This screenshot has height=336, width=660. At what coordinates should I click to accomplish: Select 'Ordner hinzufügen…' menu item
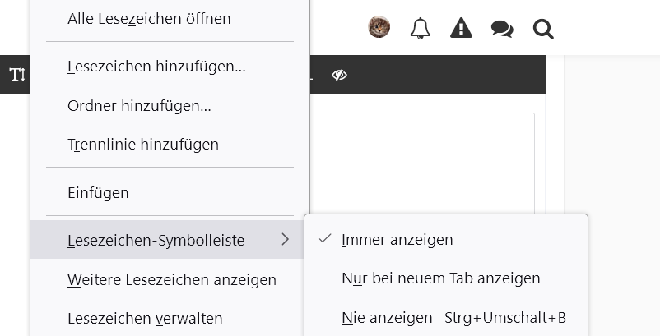139,106
